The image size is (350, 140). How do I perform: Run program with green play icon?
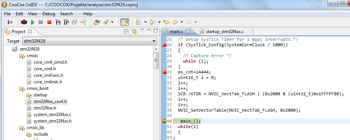pos(33,22)
